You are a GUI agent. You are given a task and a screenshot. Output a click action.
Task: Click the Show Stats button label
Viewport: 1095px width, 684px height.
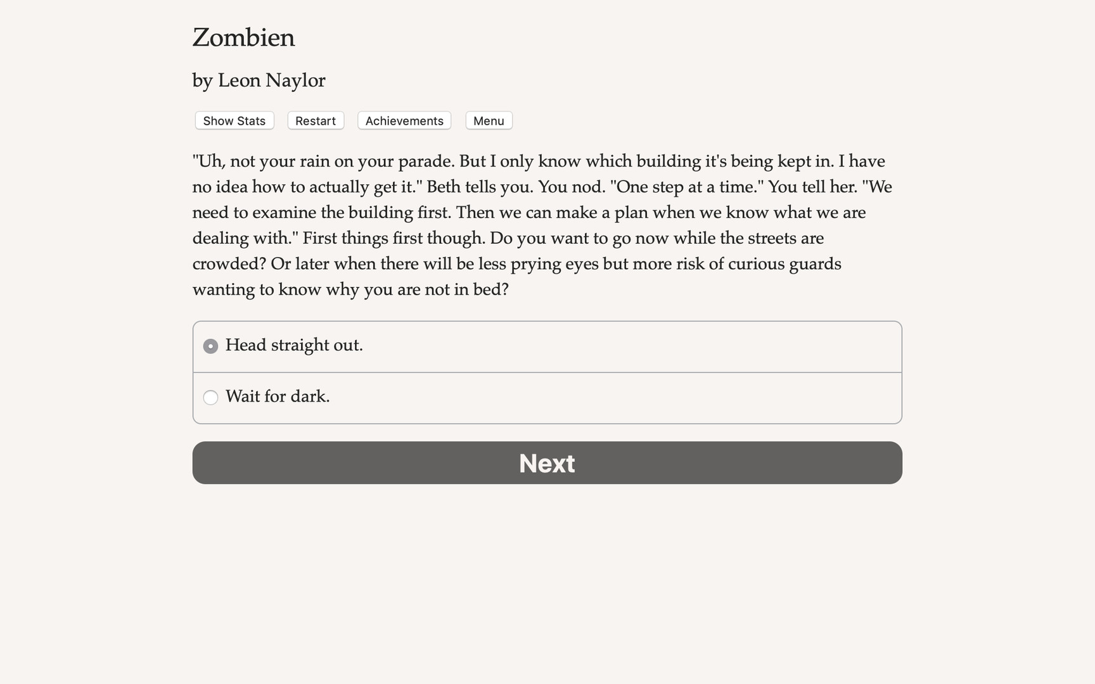(234, 120)
